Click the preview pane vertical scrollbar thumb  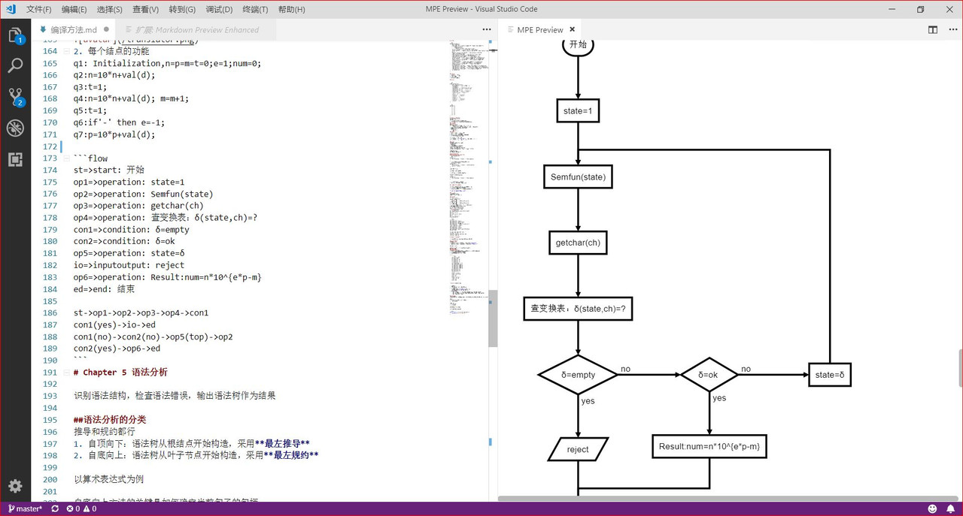click(x=959, y=368)
